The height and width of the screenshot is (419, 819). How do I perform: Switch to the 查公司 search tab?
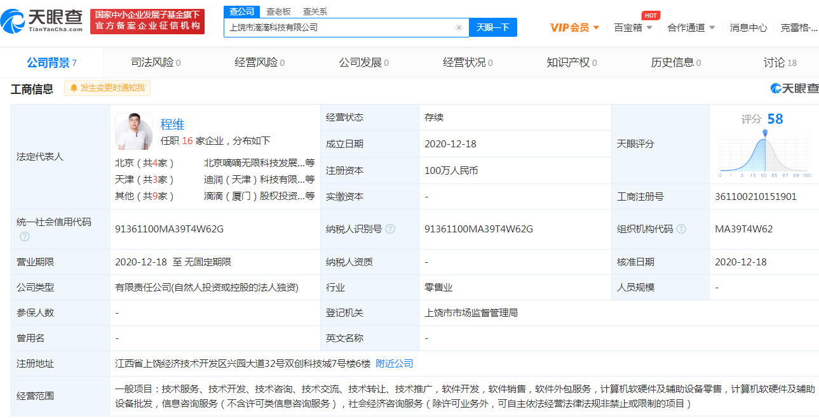(x=241, y=11)
